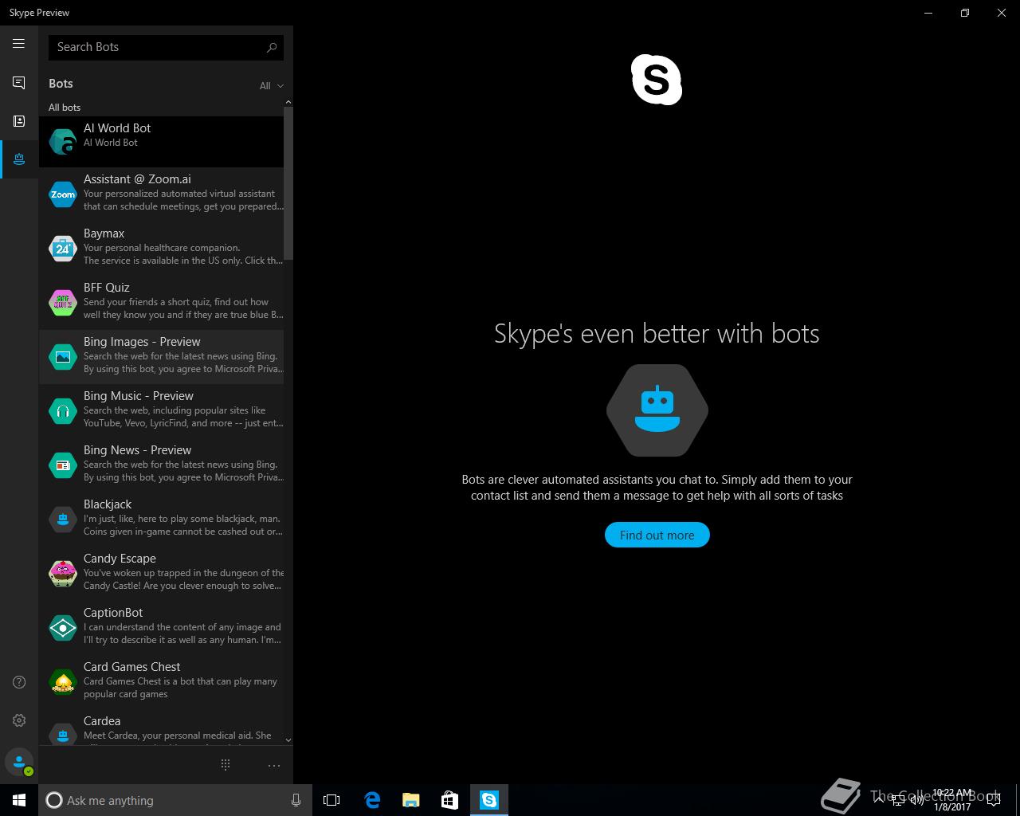The height and width of the screenshot is (816, 1020).
Task: Open the settings gear icon
Action: coord(19,720)
